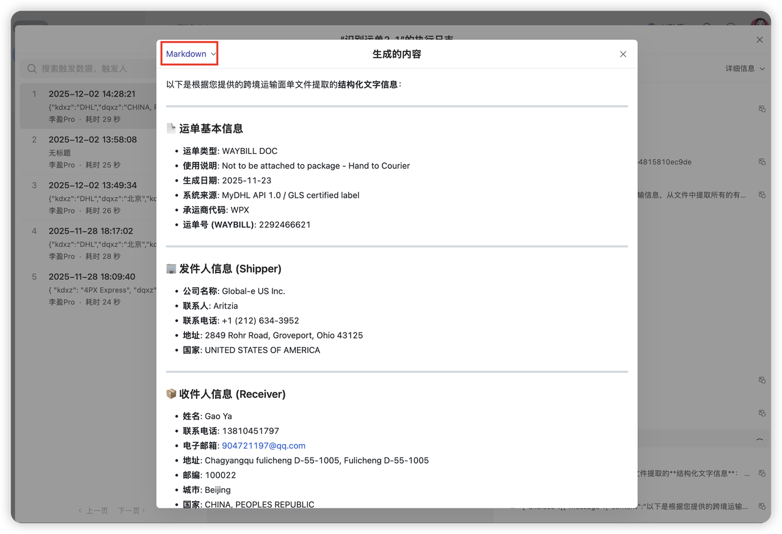Copy the ID ending in 4815810ec9de
Viewport: 782px width, 534px height.
pos(762,162)
